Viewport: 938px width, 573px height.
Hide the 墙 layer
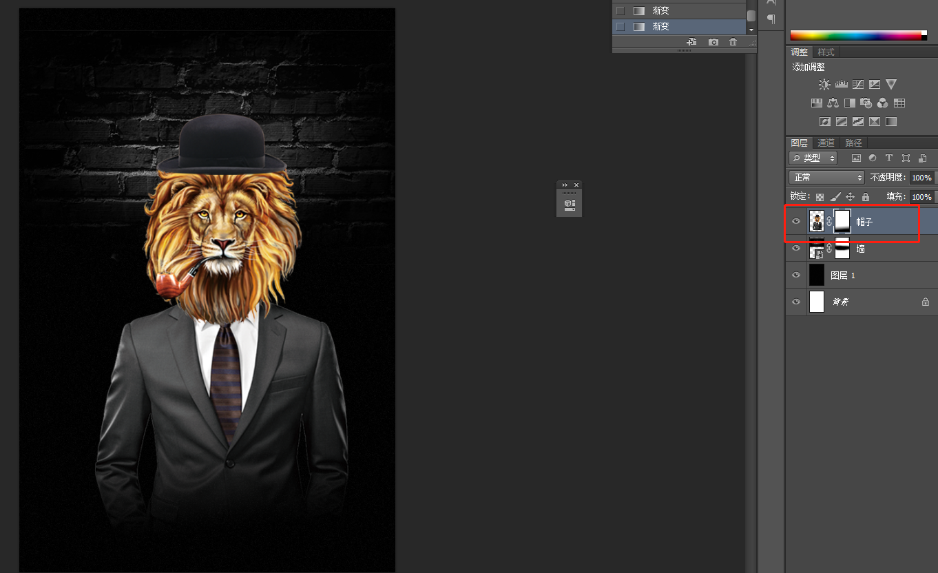(x=796, y=249)
